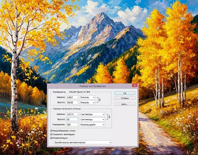Expand the print height Сантиметры dropdown
Image resolution: width=198 pixels, height=155 pixels.
[92, 119]
